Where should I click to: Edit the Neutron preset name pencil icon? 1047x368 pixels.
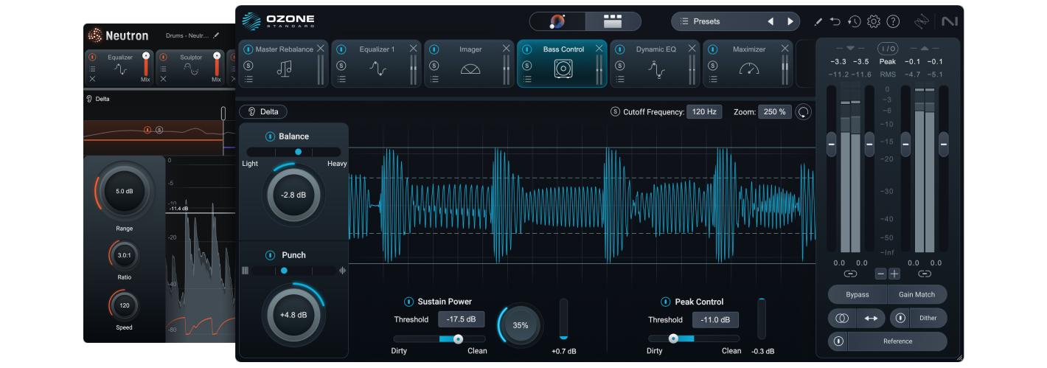pyautogui.click(x=216, y=35)
